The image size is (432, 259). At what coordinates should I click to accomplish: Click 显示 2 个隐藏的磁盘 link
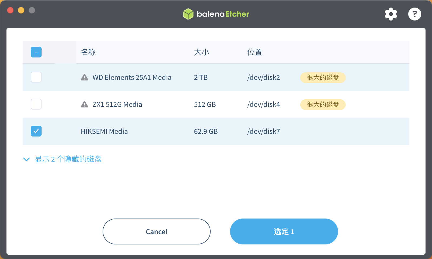pos(68,159)
